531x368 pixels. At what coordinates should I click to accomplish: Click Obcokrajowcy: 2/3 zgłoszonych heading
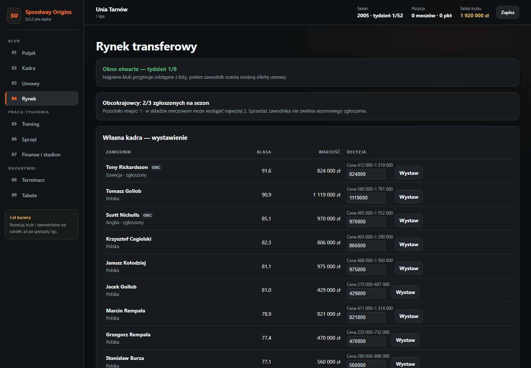[156, 103]
